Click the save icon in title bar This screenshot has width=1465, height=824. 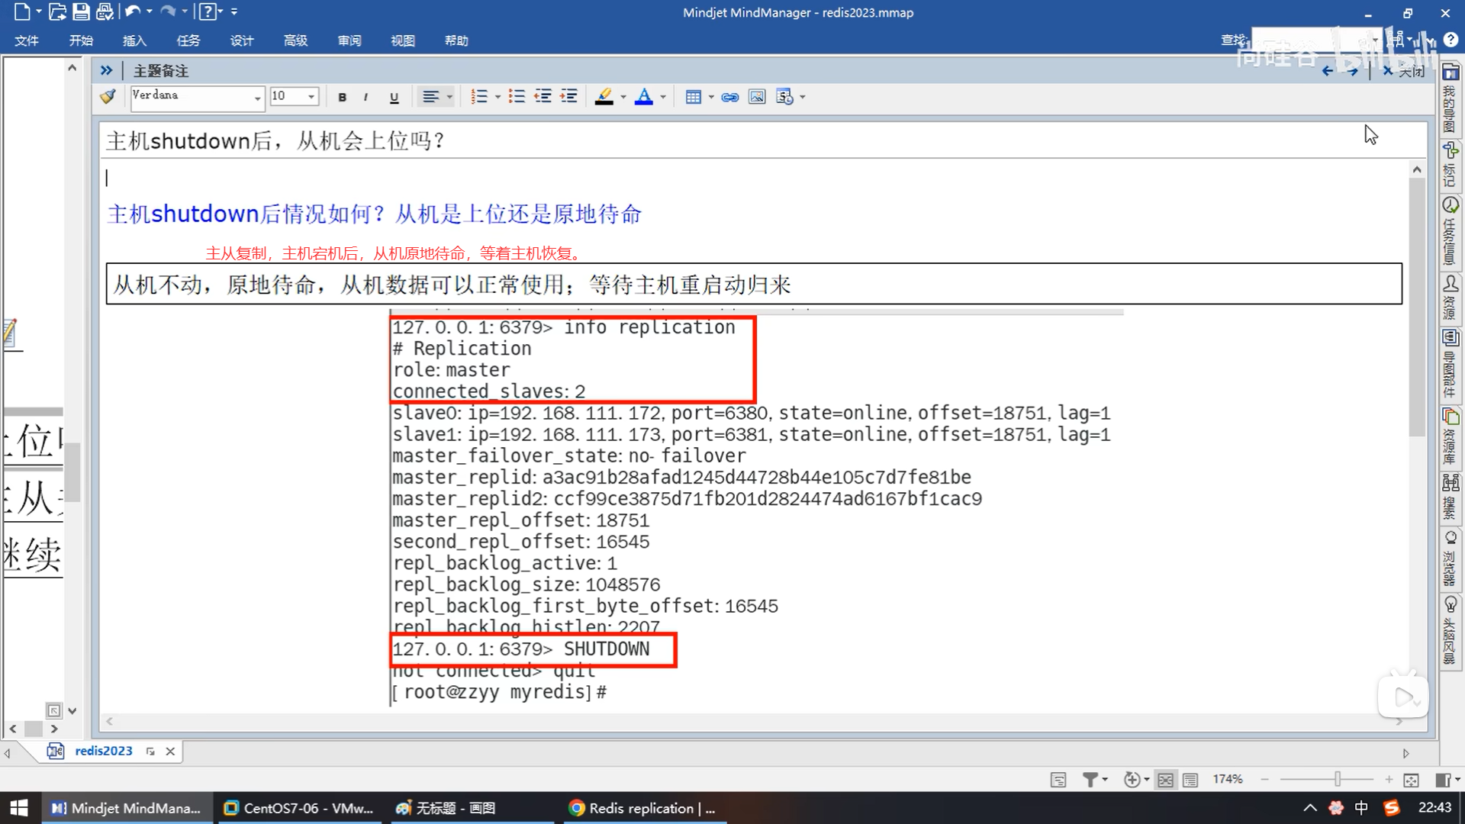pyautogui.click(x=81, y=12)
